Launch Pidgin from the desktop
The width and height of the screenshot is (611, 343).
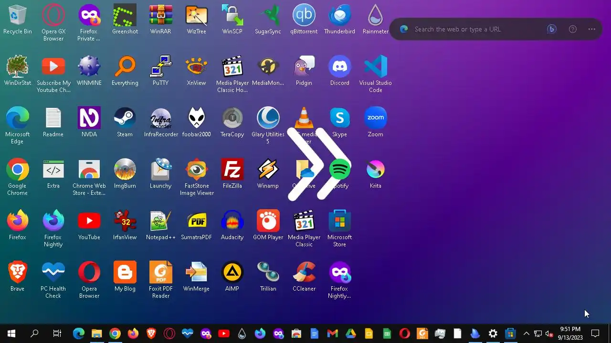tap(304, 71)
